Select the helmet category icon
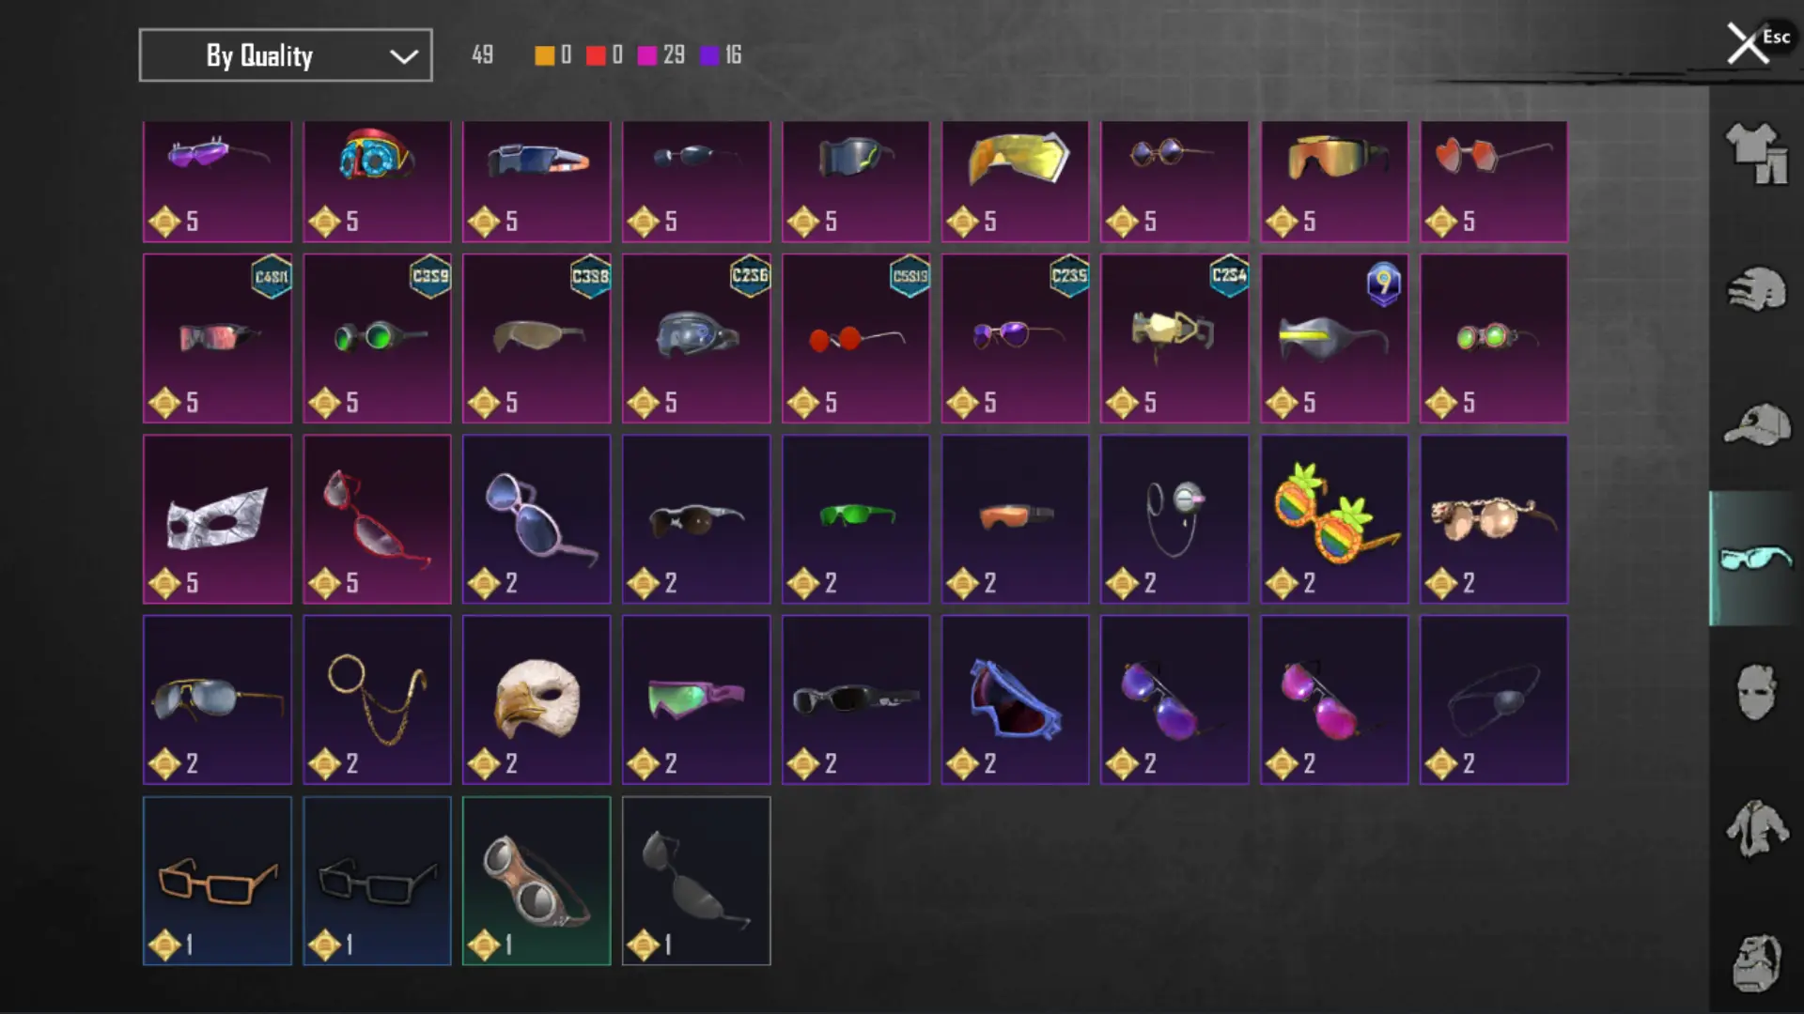 point(1756,289)
